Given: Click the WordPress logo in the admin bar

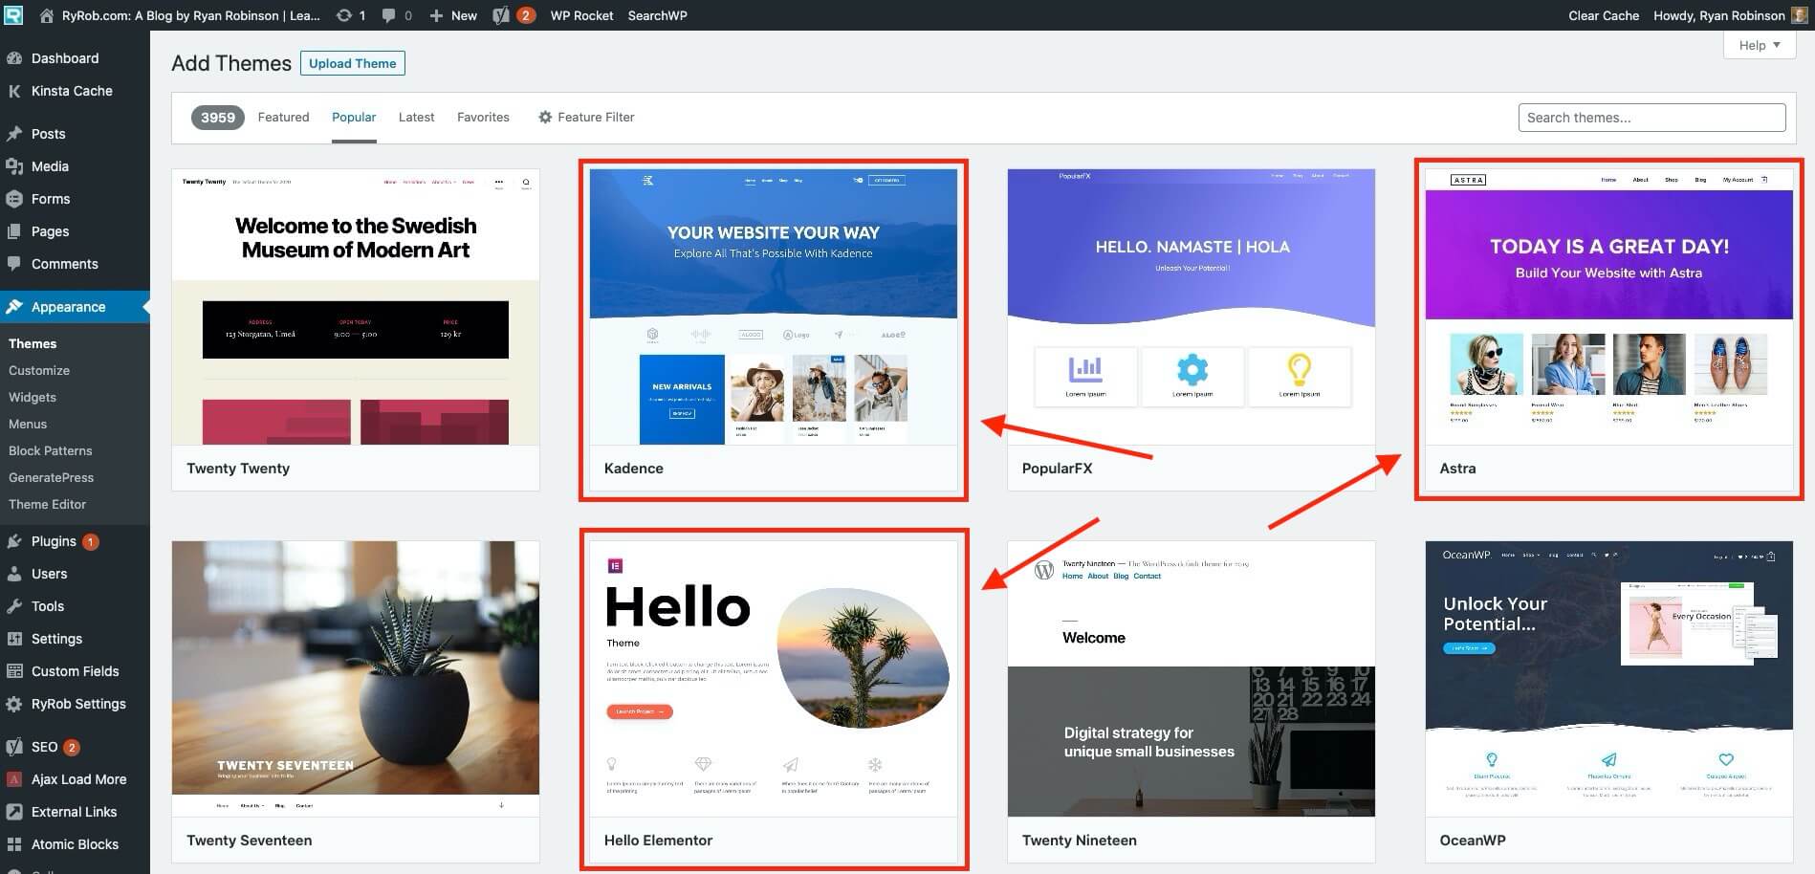Looking at the screenshot, I should click(13, 15).
